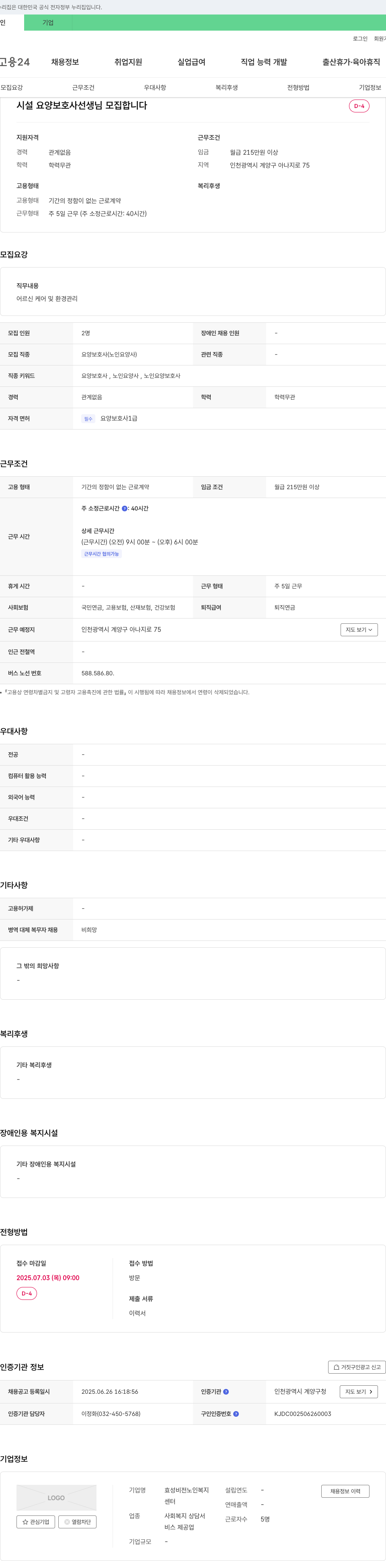The width and height of the screenshot is (386, 1561).
Task: Jump to 복리후생 section tab
Action: pos(227,87)
